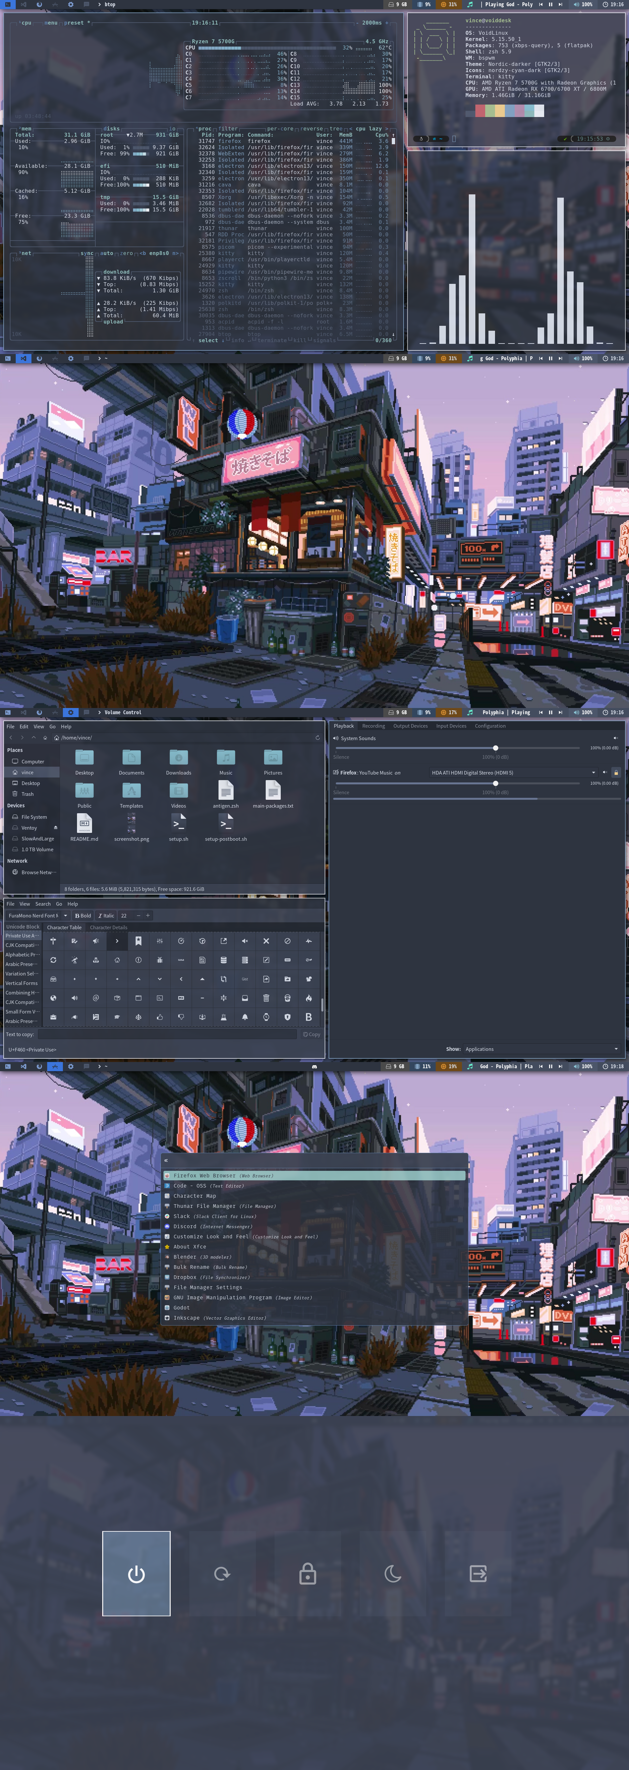Toggle the lock channels button for Firefox
The image size is (629, 1770).
click(x=616, y=772)
